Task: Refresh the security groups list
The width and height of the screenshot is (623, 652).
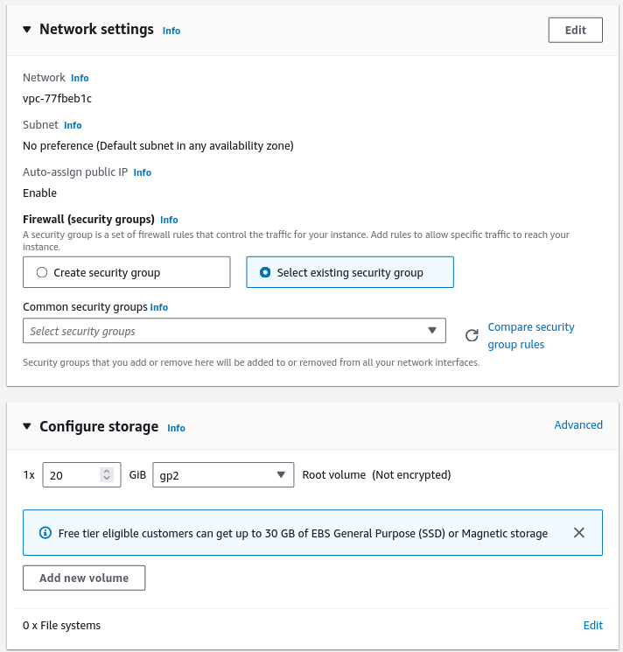Action: (x=472, y=335)
